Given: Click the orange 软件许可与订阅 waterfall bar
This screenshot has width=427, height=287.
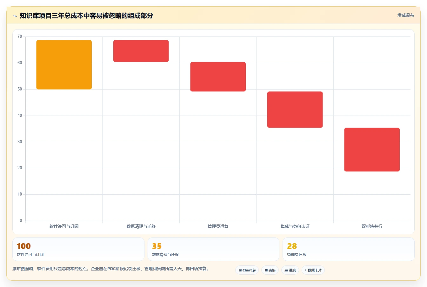Looking at the screenshot, I should click(x=64, y=65).
